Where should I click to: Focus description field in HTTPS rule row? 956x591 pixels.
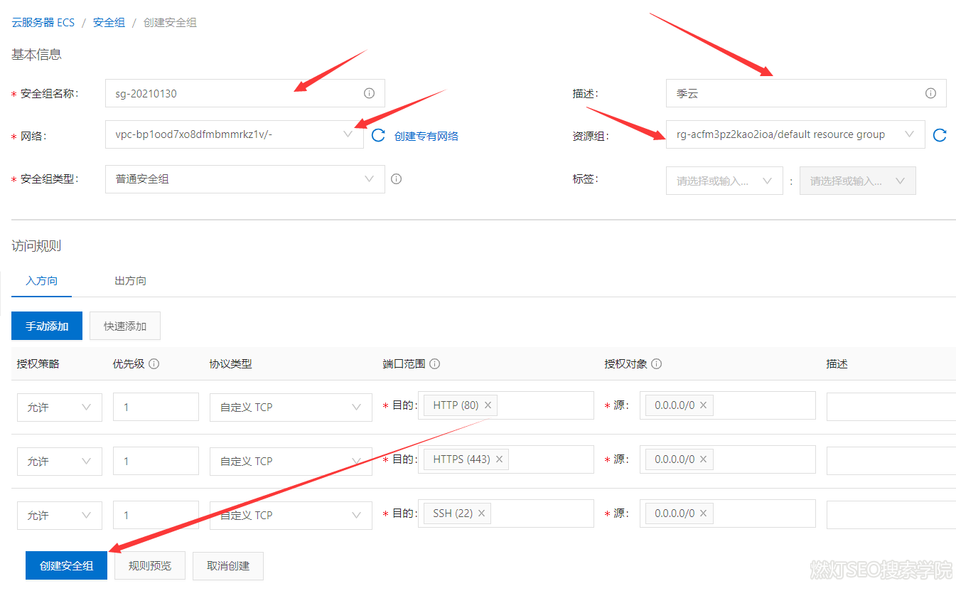[x=891, y=461]
